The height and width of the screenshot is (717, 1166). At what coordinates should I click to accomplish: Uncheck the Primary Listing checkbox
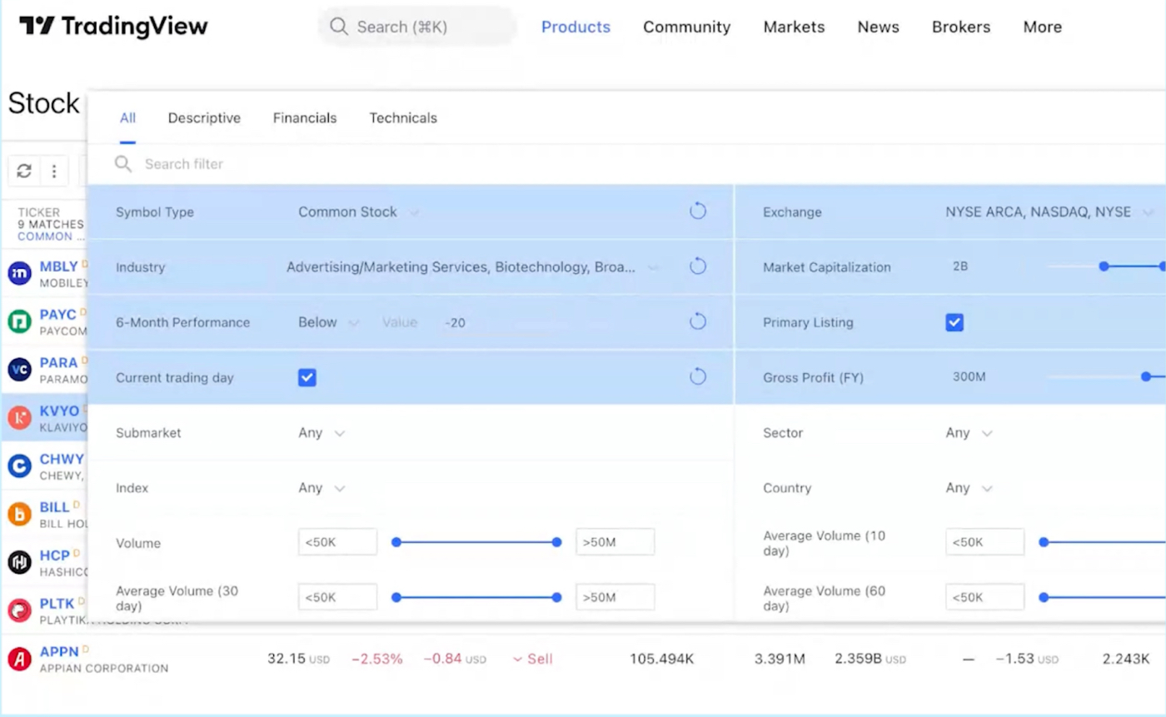(x=954, y=322)
